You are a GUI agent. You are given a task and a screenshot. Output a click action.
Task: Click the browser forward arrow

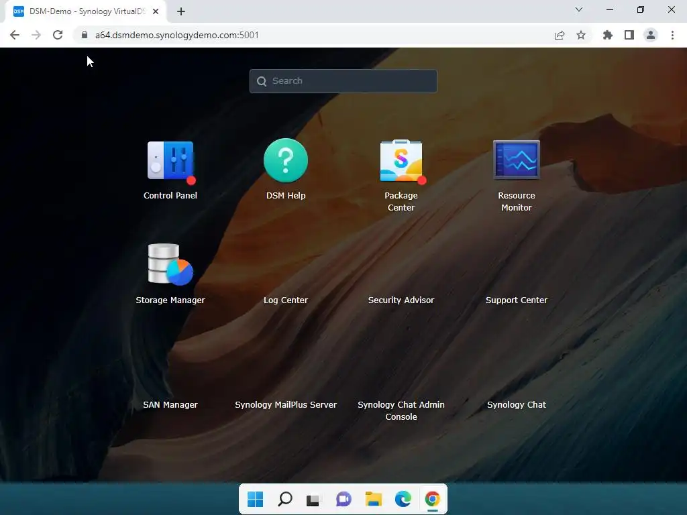(x=36, y=35)
